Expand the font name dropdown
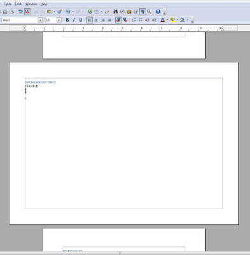250x255 pixels. 40,20
